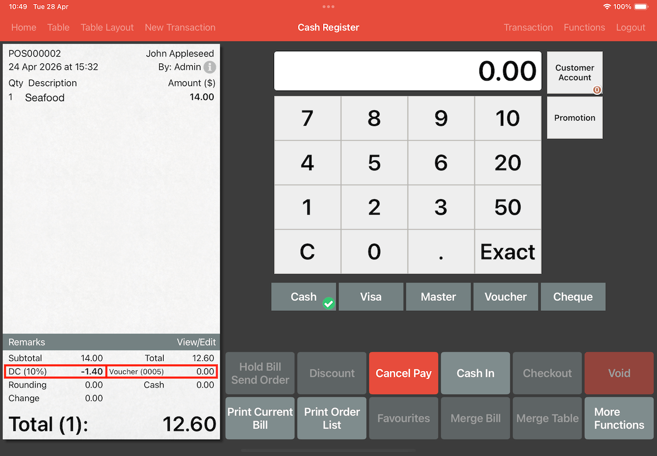This screenshot has height=456, width=657.
Task: Tap the red Cancel Pay button
Action: click(x=404, y=373)
